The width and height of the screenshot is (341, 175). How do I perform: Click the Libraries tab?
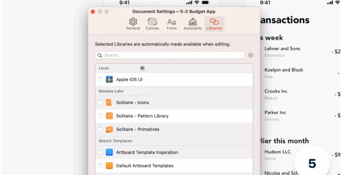click(x=214, y=24)
